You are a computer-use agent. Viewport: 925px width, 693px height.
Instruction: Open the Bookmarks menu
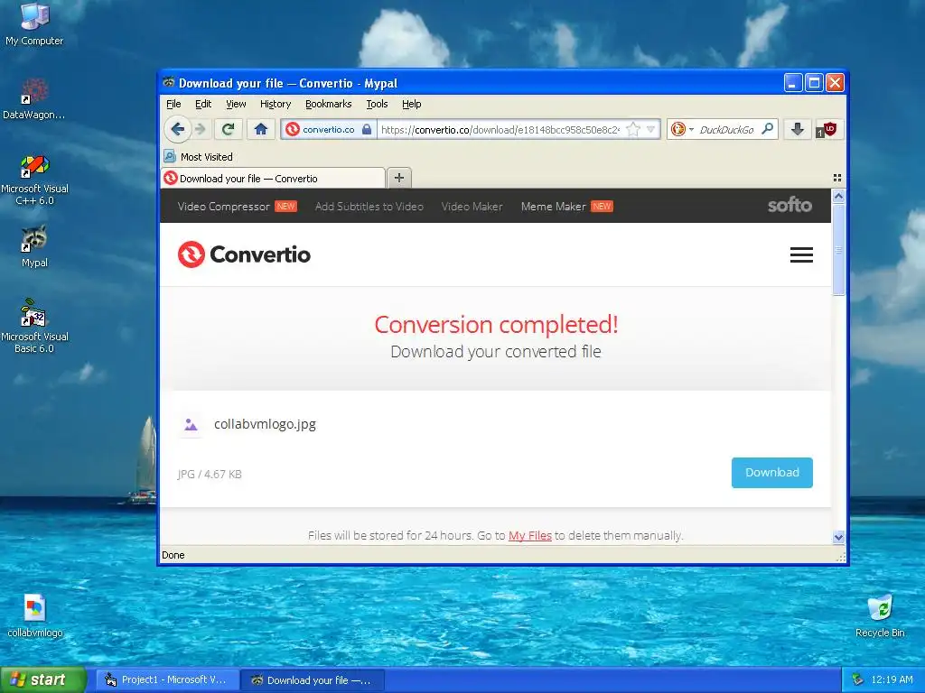(328, 105)
